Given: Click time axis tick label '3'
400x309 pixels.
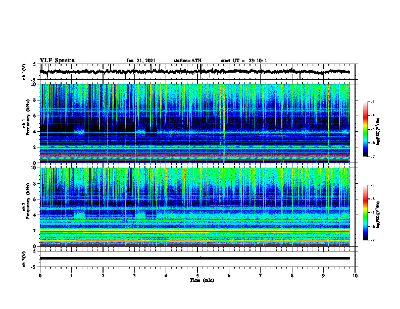Looking at the screenshot, I should click(134, 276).
